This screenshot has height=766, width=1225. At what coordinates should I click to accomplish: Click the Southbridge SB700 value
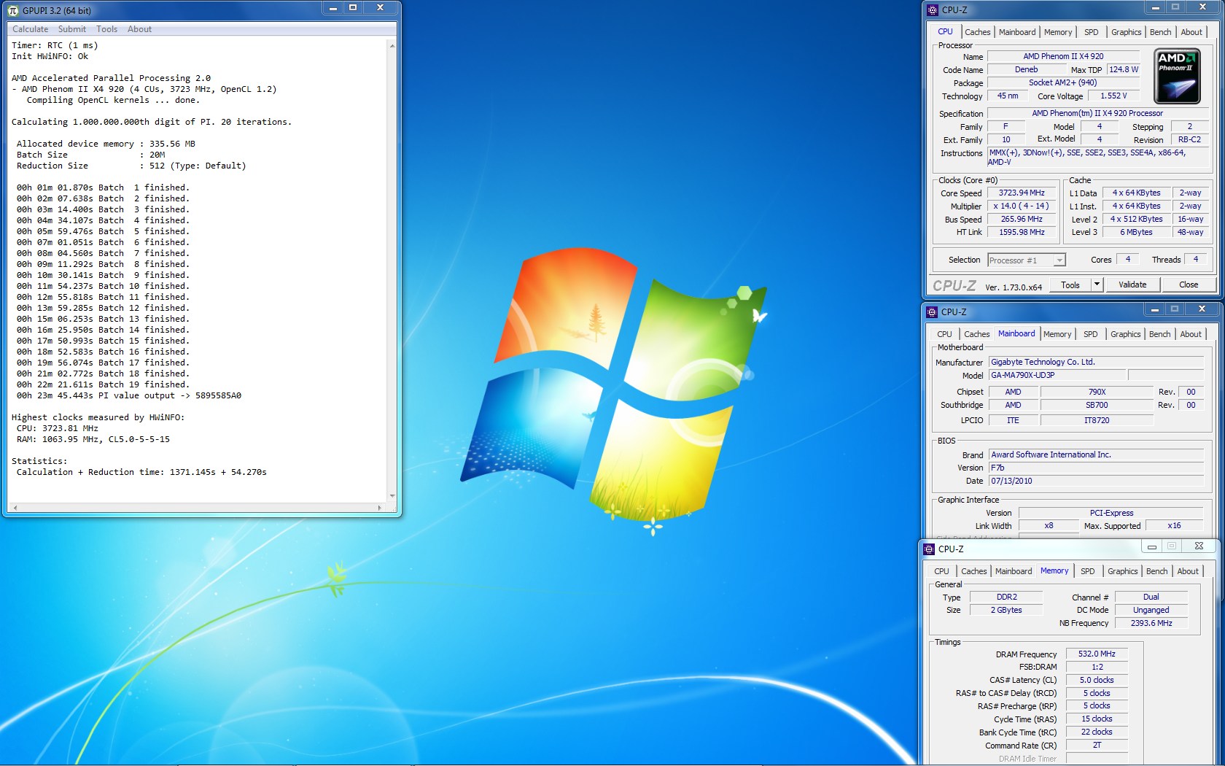pos(1097,406)
